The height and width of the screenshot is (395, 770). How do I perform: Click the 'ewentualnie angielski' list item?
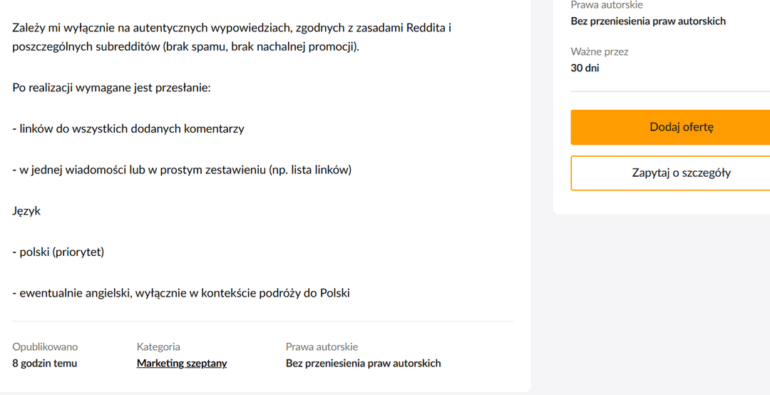tap(181, 293)
